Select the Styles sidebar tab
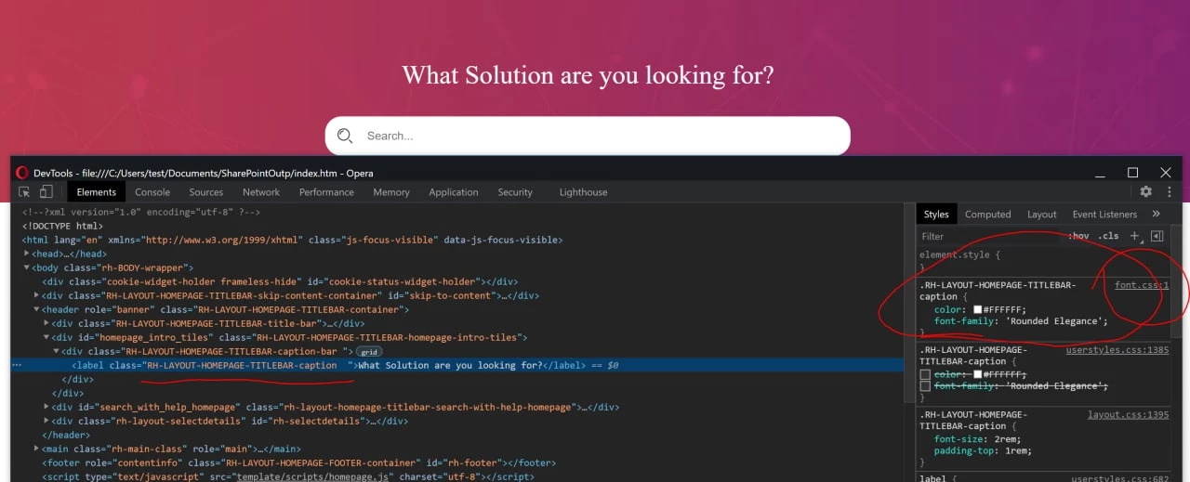Screen dimensions: 1190x482 tap(936, 214)
